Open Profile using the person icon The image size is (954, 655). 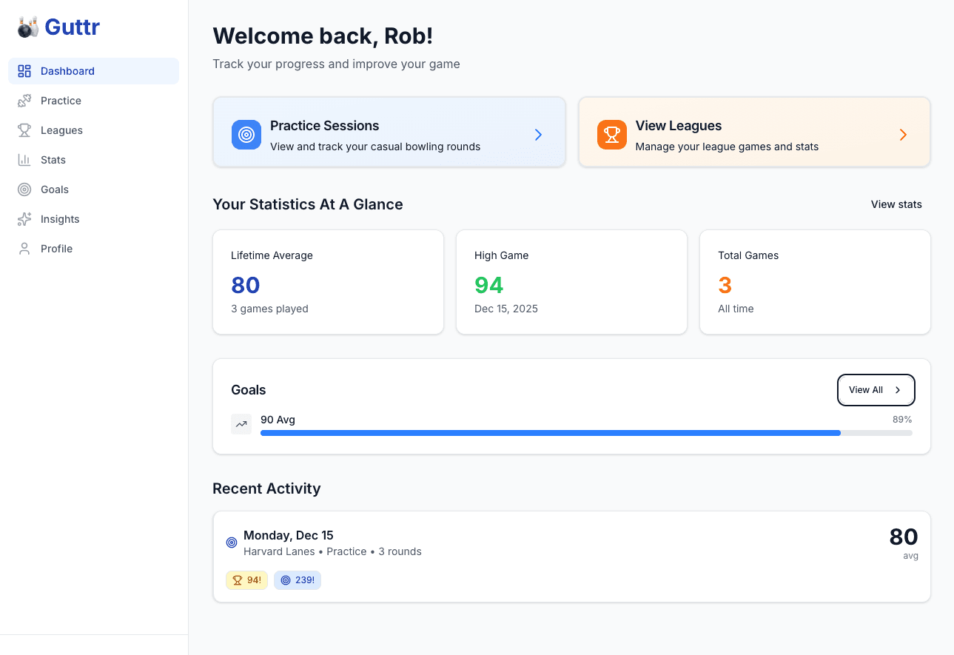(x=24, y=248)
